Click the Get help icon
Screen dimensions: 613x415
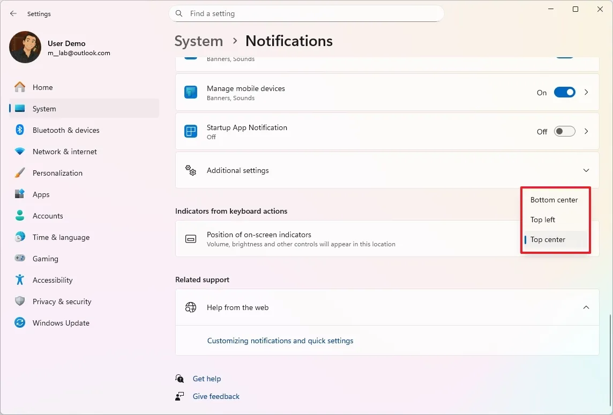coord(180,379)
